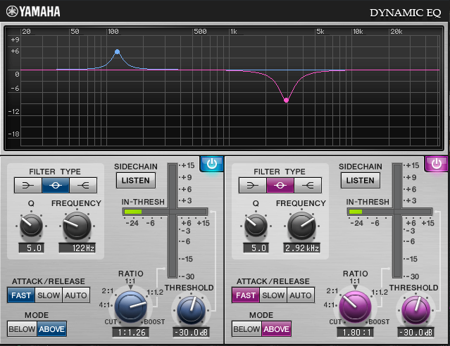Click the 1:1.26 ratio value field
This screenshot has width=450, height=346.
[131, 333]
